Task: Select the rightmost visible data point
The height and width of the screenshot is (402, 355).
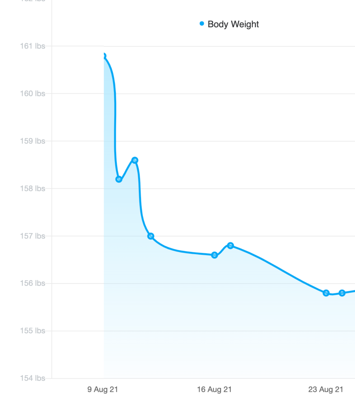Action: click(342, 293)
